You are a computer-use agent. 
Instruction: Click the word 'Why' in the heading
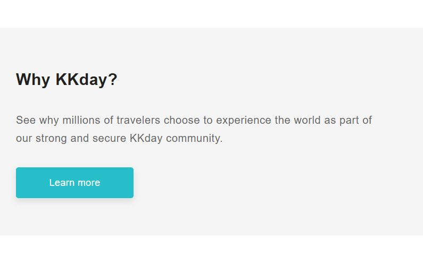[33, 80]
